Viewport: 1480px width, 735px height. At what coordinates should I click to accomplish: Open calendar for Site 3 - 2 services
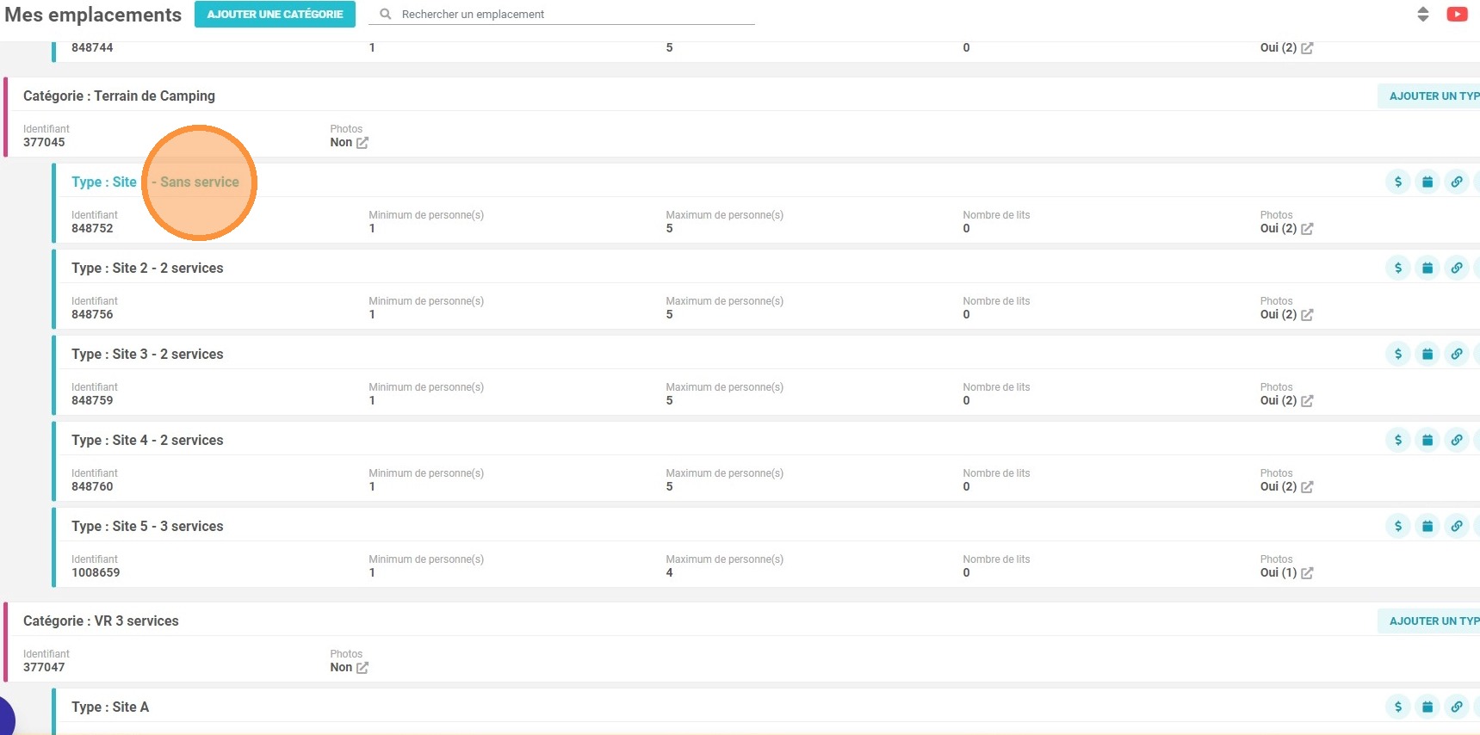1427,354
